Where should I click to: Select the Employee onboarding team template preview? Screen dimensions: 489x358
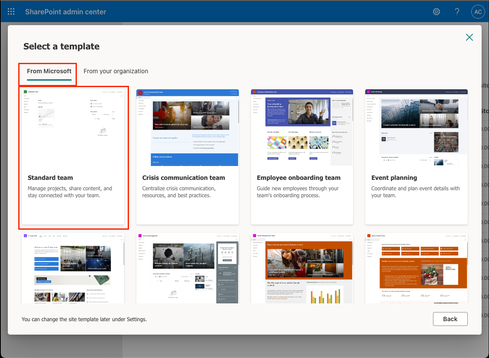[x=302, y=127]
